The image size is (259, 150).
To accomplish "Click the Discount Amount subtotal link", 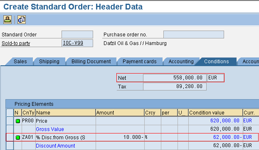I will 55,146.
